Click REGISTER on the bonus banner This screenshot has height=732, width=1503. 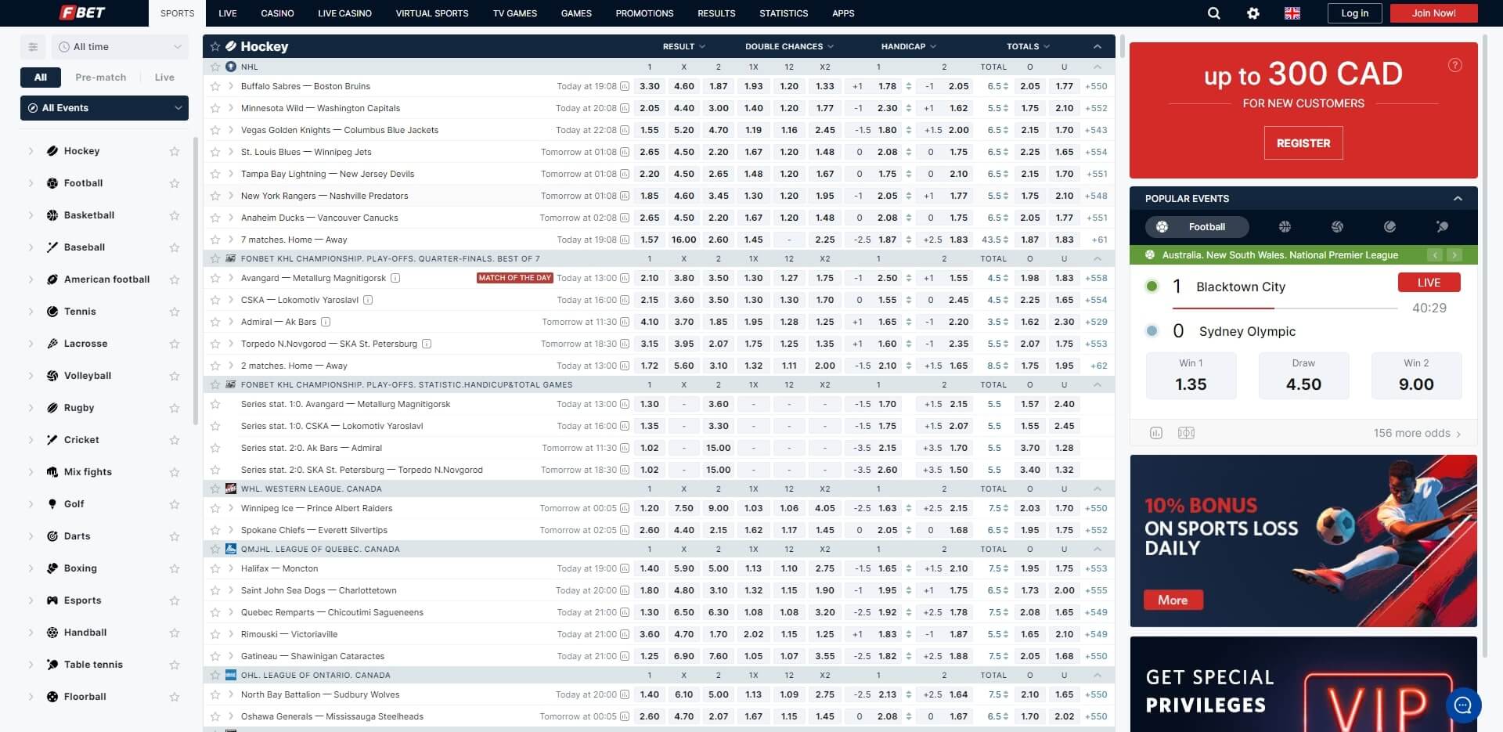tap(1303, 143)
